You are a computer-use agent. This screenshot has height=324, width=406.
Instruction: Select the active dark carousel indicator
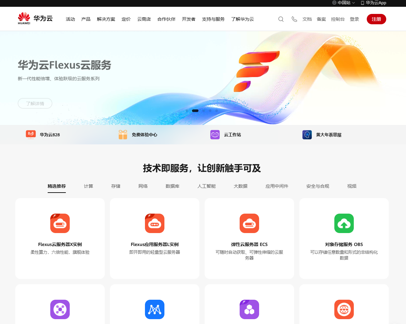coord(195,111)
